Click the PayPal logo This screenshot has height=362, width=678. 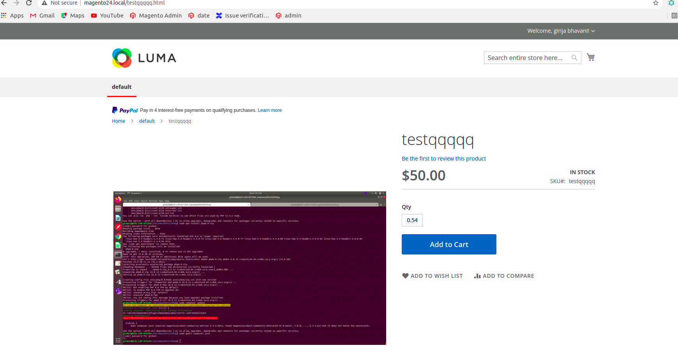(x=125, y=110)
